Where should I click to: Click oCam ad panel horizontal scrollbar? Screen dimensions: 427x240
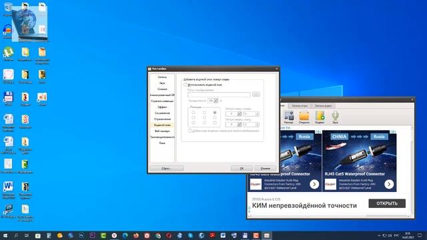pyautogui.click(x=330, y=216)
